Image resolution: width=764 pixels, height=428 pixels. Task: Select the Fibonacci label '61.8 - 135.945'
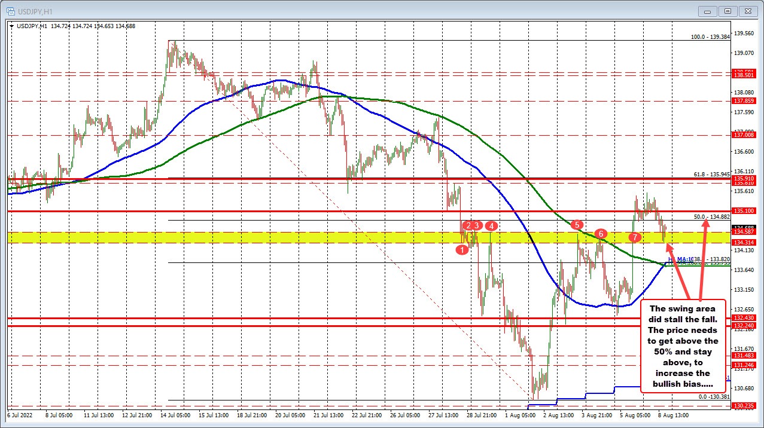tap(712, 174)
